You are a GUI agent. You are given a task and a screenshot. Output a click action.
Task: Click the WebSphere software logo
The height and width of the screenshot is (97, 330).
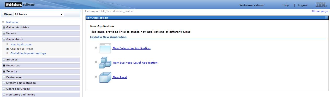coord(20,5)
